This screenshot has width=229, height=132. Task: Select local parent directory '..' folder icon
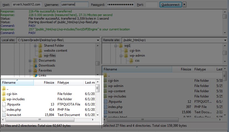pos(4,88)
